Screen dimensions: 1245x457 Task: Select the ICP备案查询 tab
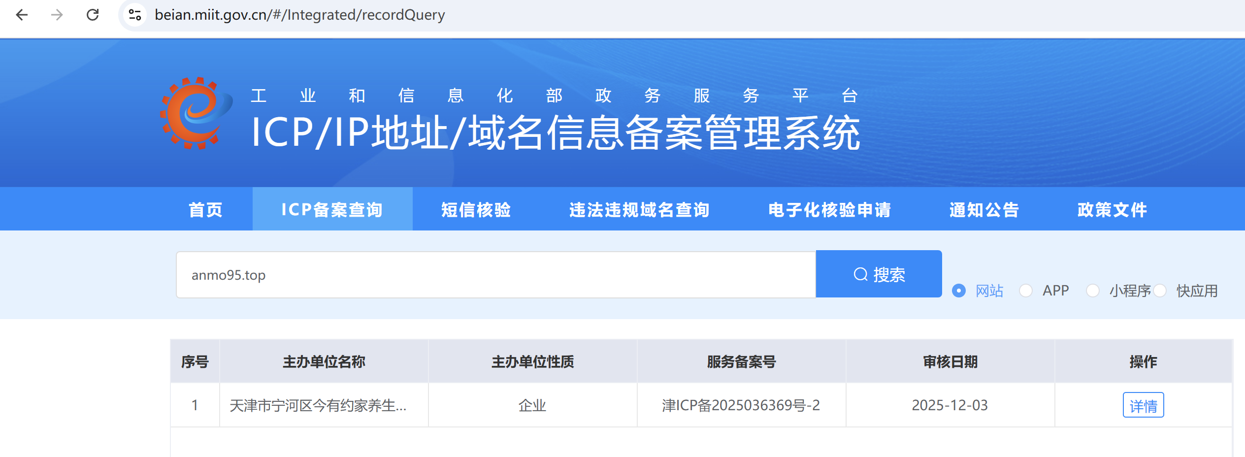[x=332, y=209]
